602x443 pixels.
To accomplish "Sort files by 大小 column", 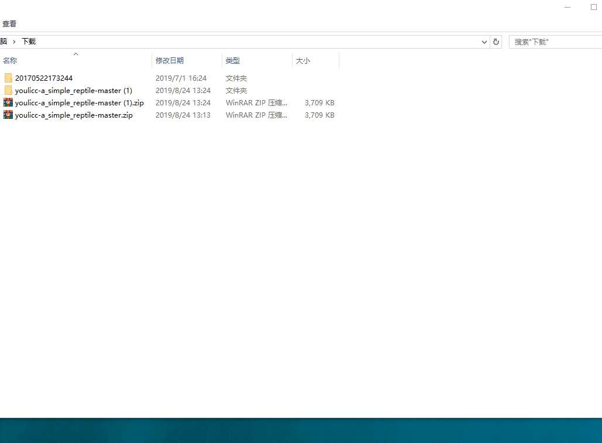I will (302, 61).
